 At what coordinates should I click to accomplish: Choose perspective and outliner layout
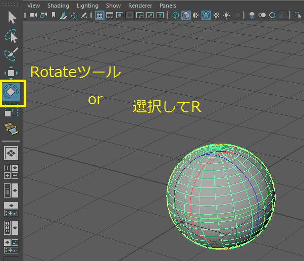point(11,190)
